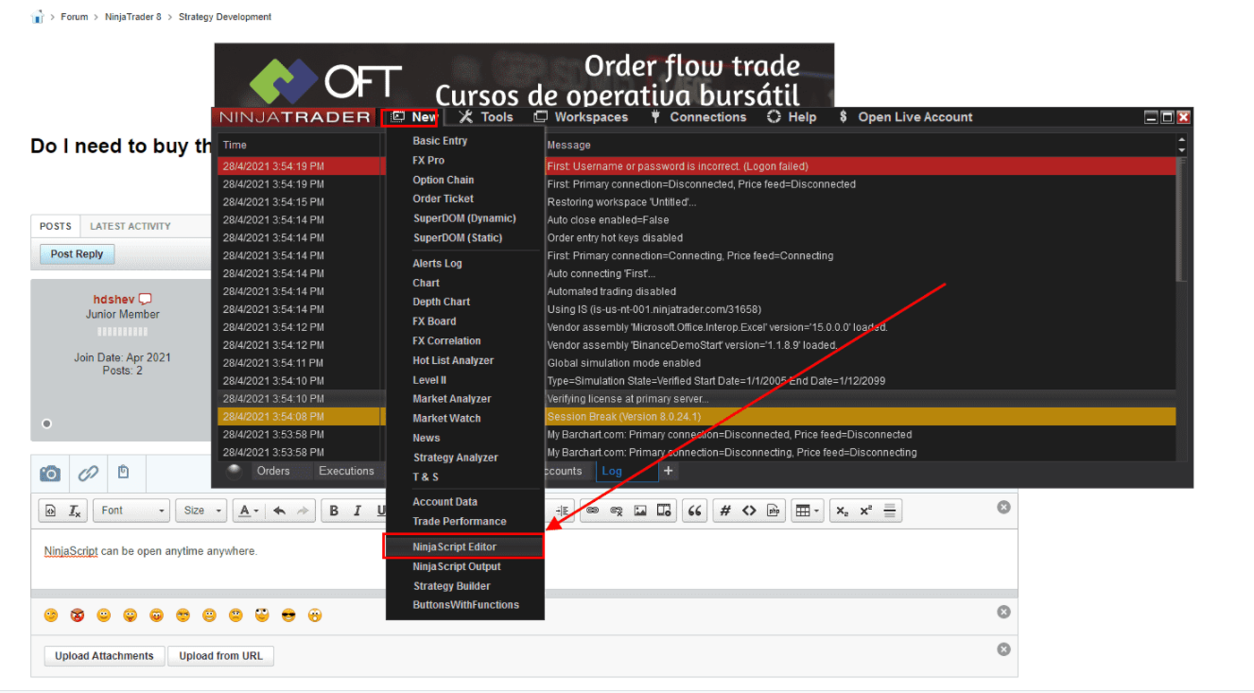This screenshot has height=693, width=1254.
Task: Go to Strategy Development breadcrumb link
Action: pos(225,17)
